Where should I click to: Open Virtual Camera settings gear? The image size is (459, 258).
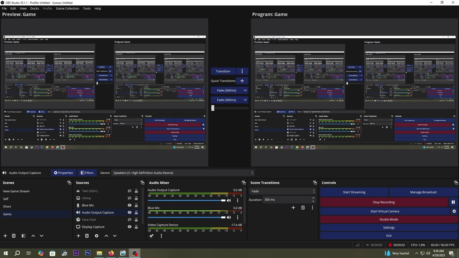454,211
